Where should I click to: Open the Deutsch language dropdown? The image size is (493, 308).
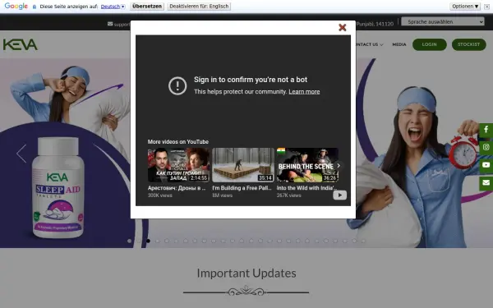tap(113, 7)
